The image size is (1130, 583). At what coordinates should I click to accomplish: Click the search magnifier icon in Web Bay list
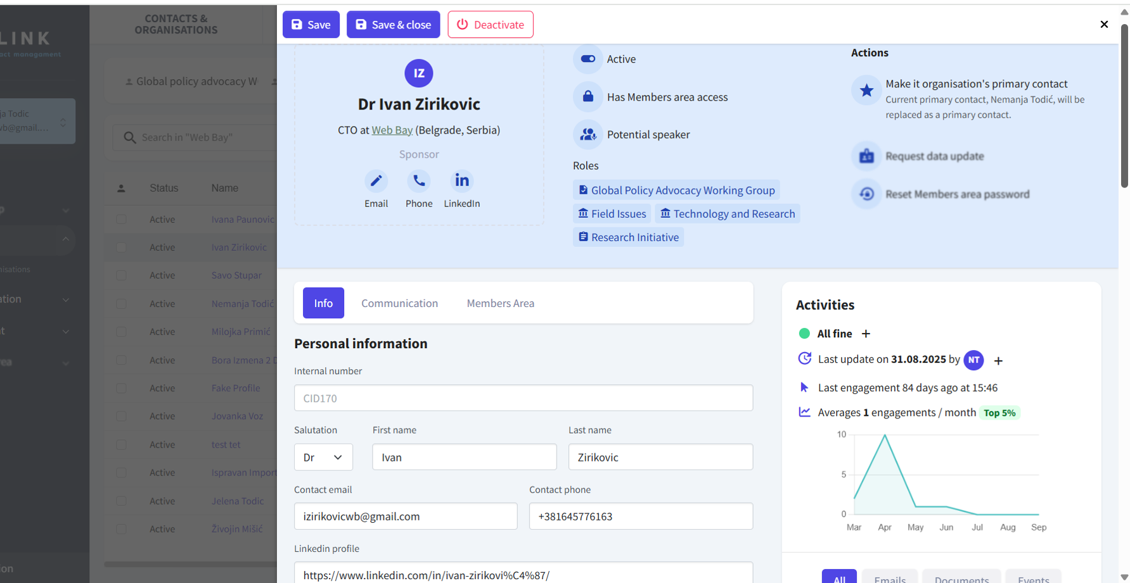pos(130,137)
